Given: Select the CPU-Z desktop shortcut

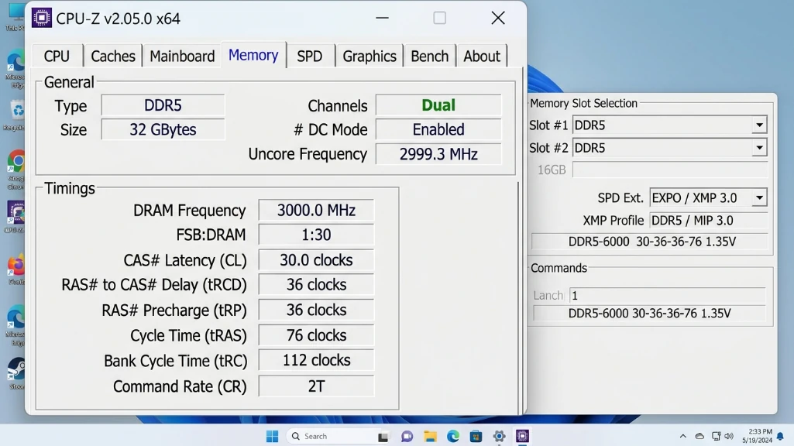Looking at the screenshot, I should 15,217.
